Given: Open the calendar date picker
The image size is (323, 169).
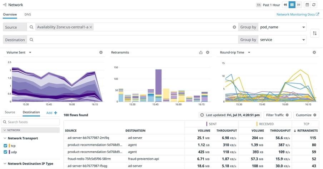Looking at the screenshot, I should pyautogui.click(x=307, y=5).
